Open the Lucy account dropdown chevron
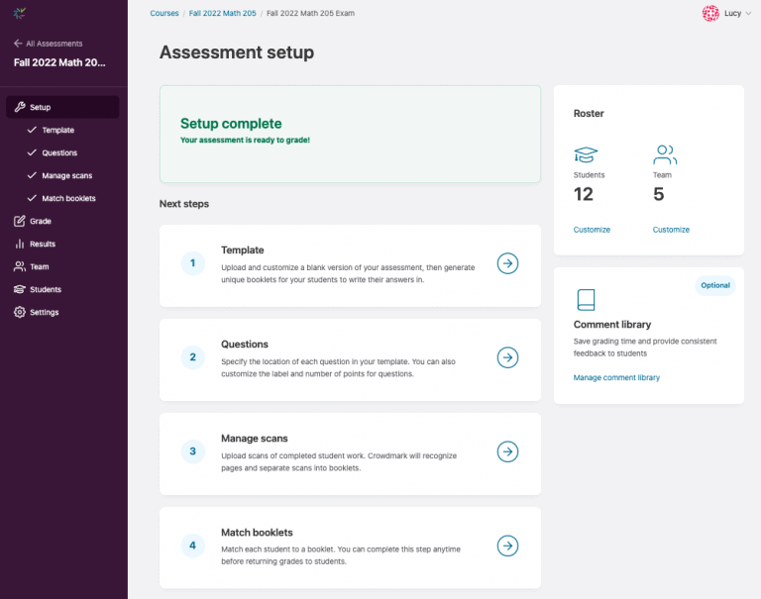The image size is (761, 599). [748, 14]
